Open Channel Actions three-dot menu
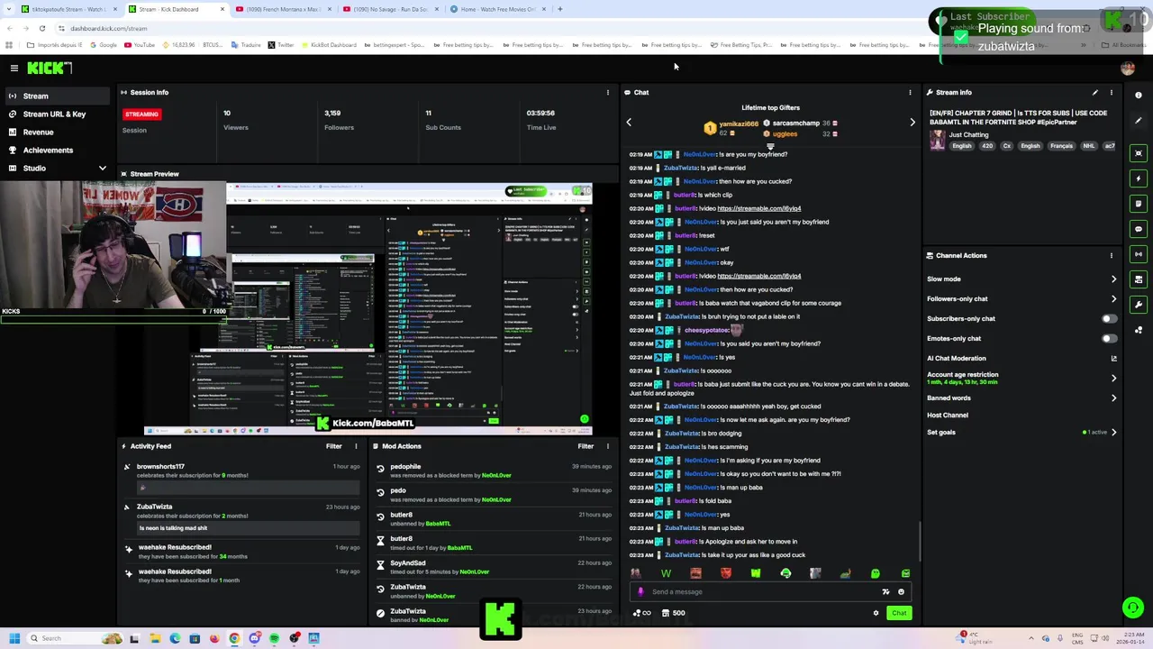This screenshot has width=1153, height=649. 1111,255
